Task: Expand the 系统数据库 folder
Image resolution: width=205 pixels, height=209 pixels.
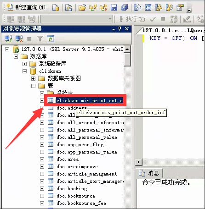Action: 24,64
